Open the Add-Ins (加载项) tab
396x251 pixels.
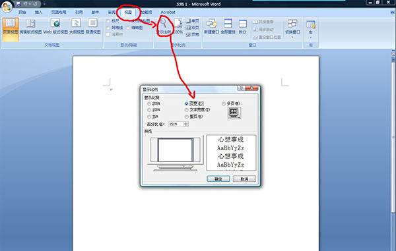[147, 12]
